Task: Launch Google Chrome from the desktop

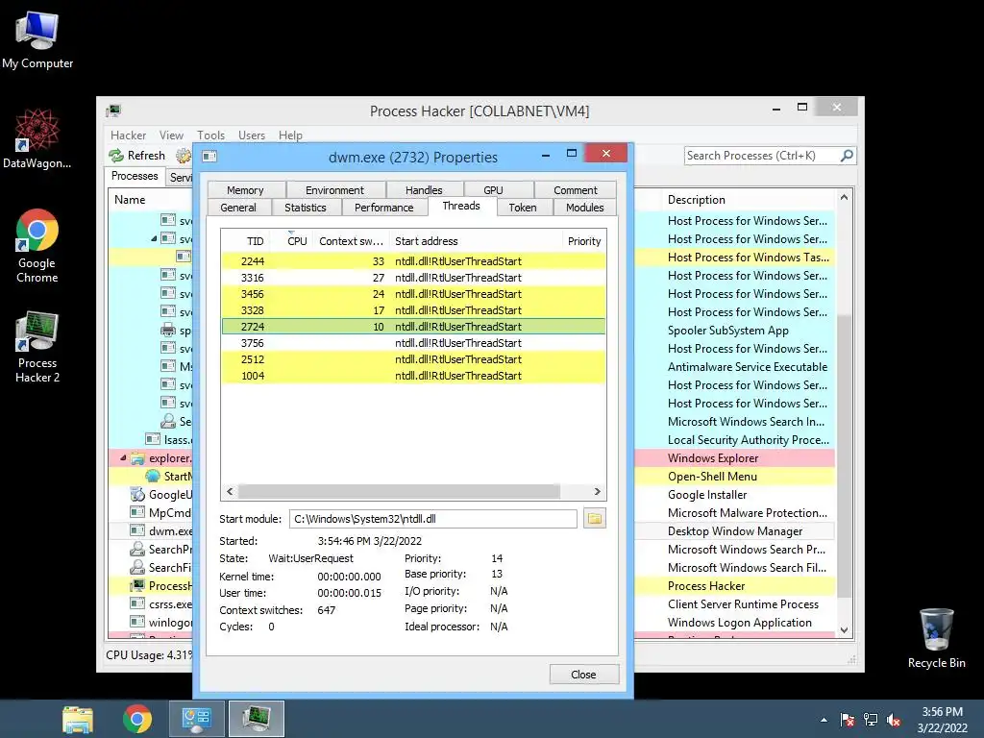Action: pos(37,245)
